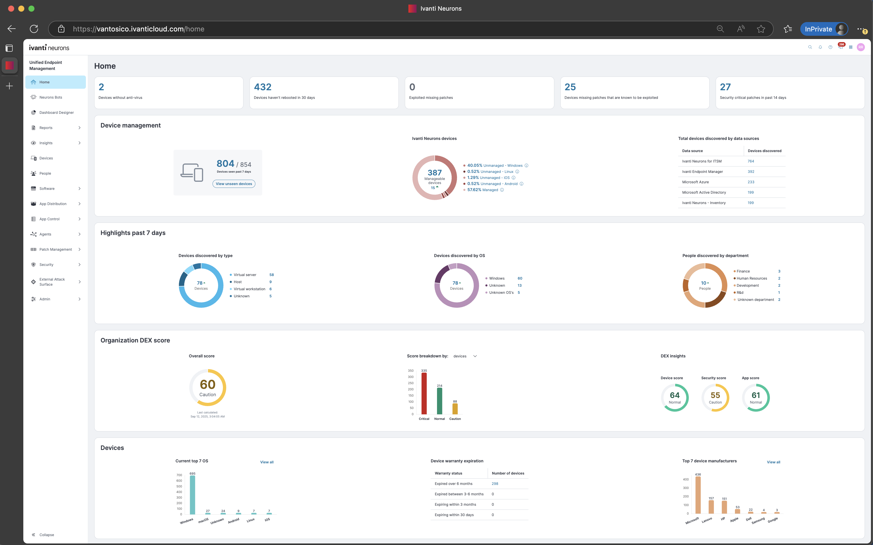
Task: Click the green Normal bar in score breakdown
Action: tap(439, 401)
